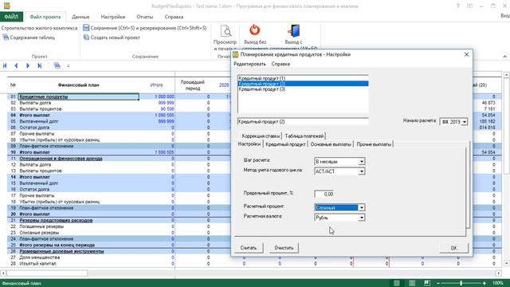Open Размещенные долевые инструменты link
Screen dimensions: 510x287
point(62,251)
